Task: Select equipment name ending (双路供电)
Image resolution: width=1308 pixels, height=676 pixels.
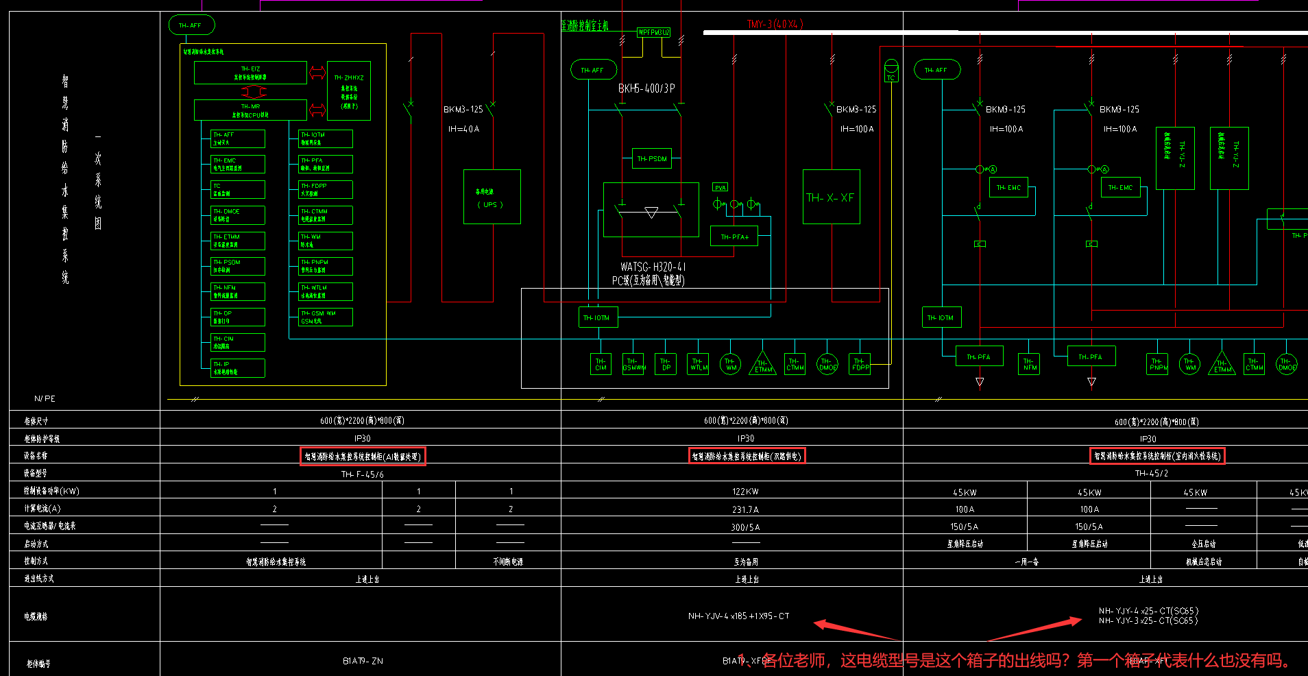Action: [747, 457]
